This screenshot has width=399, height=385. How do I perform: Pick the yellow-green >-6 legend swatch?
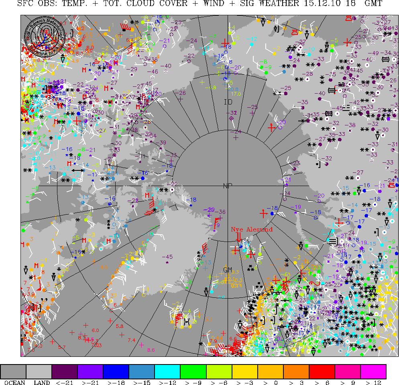tap(219, 371)
